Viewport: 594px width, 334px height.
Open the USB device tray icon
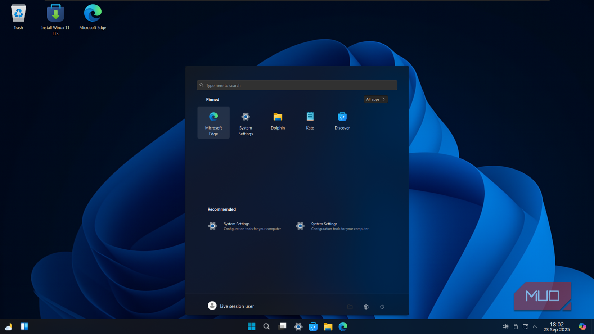coord(515,326)
